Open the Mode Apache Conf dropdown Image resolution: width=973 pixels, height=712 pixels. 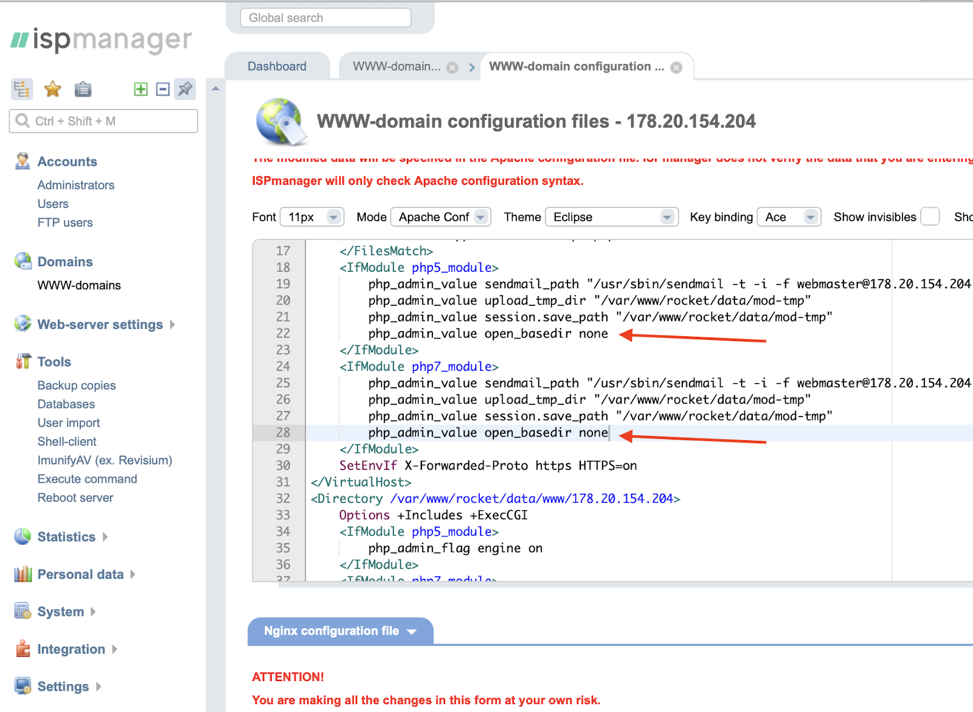[x=441, y=217]
